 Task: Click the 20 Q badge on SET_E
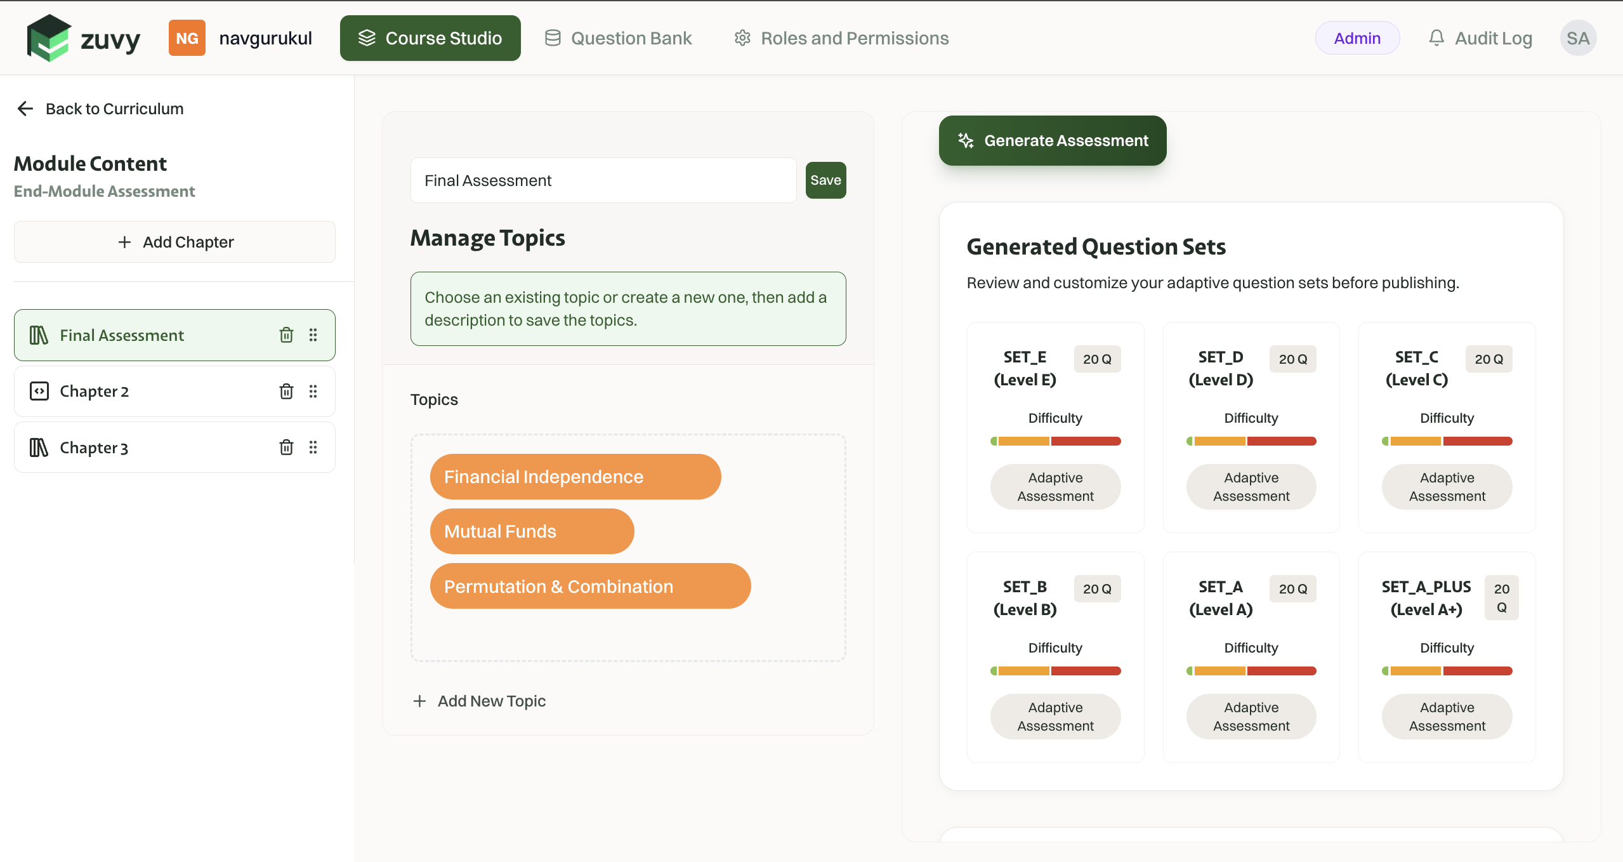coord(1097,359)
